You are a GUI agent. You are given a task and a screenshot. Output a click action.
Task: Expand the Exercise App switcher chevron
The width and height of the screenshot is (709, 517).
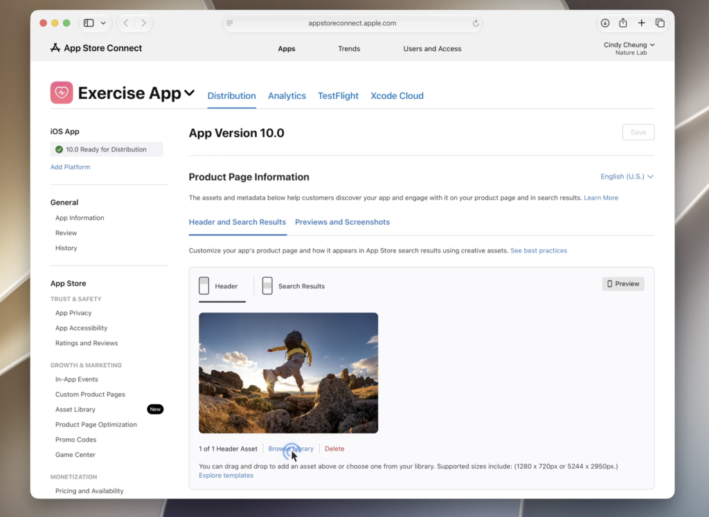click(x=190, y=93)
